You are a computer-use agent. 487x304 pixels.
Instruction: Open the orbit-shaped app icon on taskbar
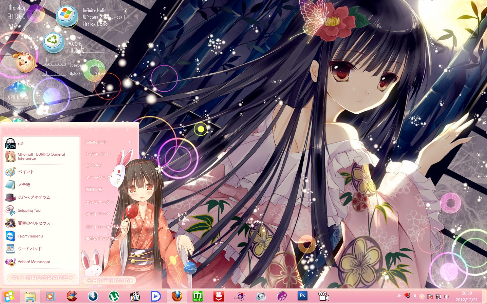pyautogui.click(x=240, y=297)
